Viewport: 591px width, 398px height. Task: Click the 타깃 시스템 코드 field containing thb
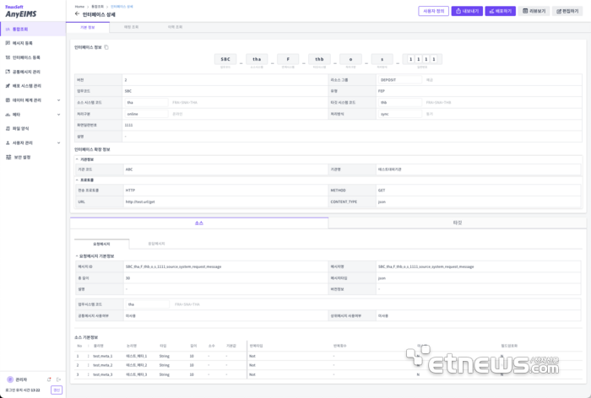tap(399, 102)
